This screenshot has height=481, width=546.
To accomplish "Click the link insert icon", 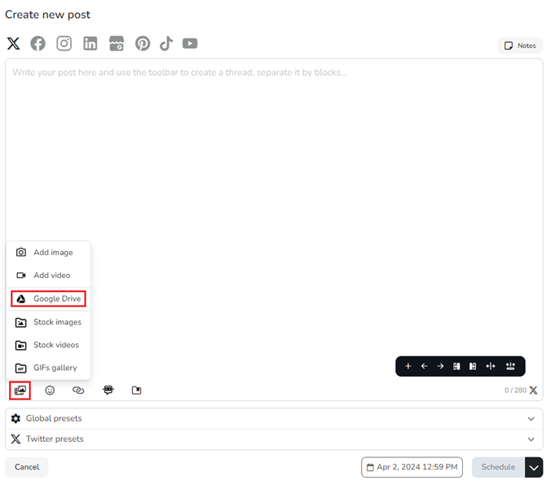I will [78, 391].
